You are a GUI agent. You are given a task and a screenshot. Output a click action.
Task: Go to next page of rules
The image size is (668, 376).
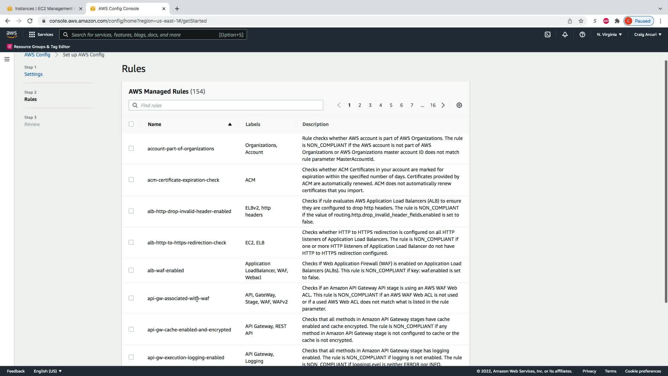[x=443, y=105]
